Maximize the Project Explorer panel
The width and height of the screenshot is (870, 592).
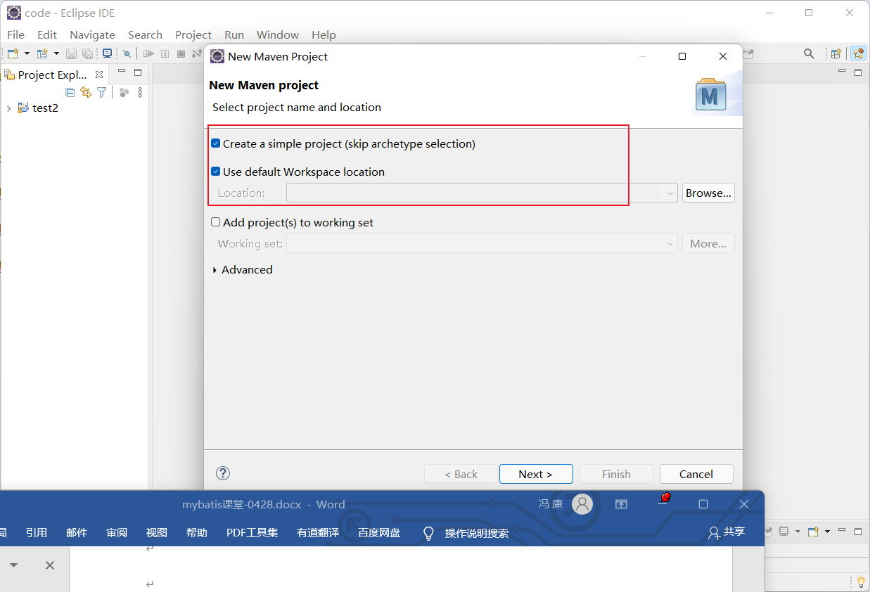(x=138, y=72)
